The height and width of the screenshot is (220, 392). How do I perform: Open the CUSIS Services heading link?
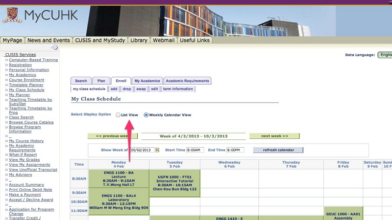tap(21, 54)
